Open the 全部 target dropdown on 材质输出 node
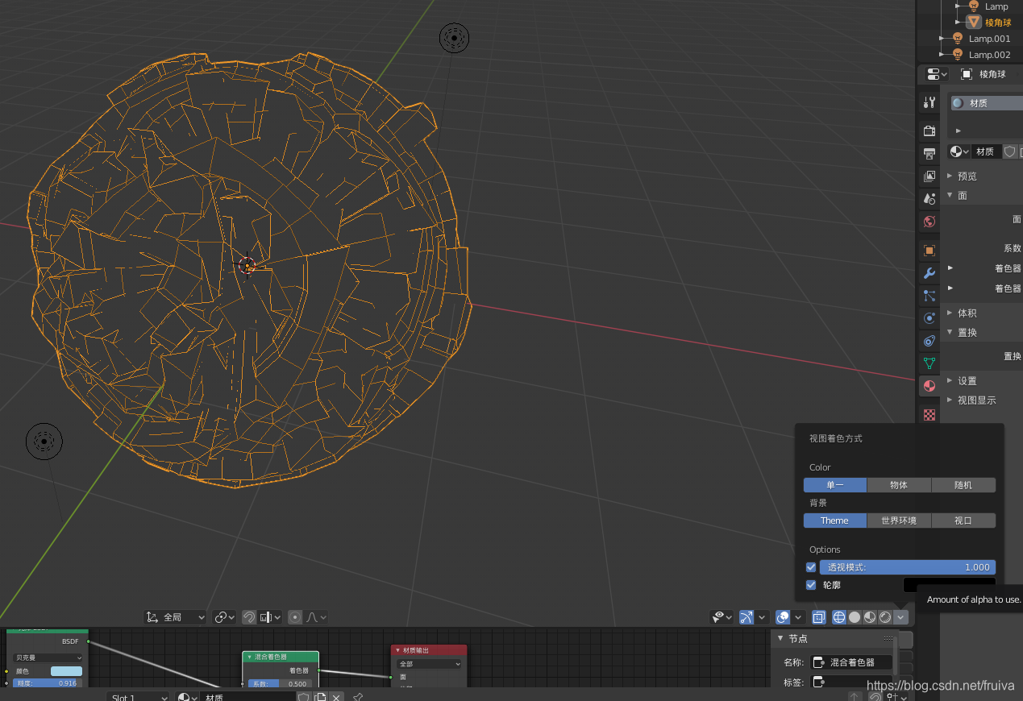This screenshot has height=701, width=1023. point(430,664)
